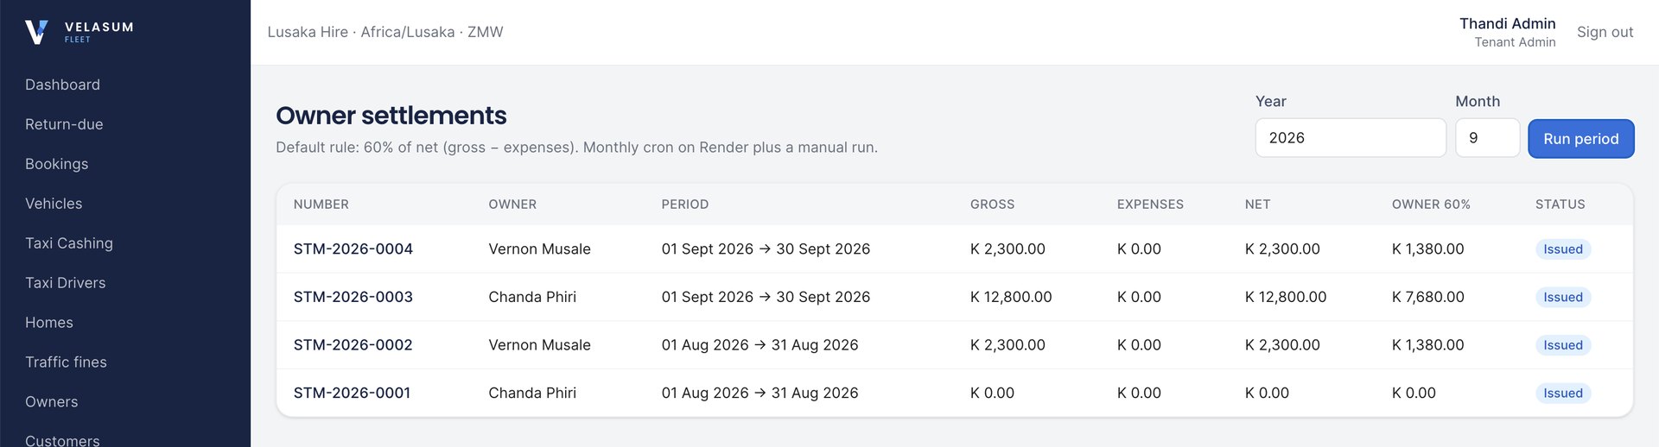Click Thandi Admin user profile name
The height and width of the screenshot is (447, 1659).
click(1507, 23)
